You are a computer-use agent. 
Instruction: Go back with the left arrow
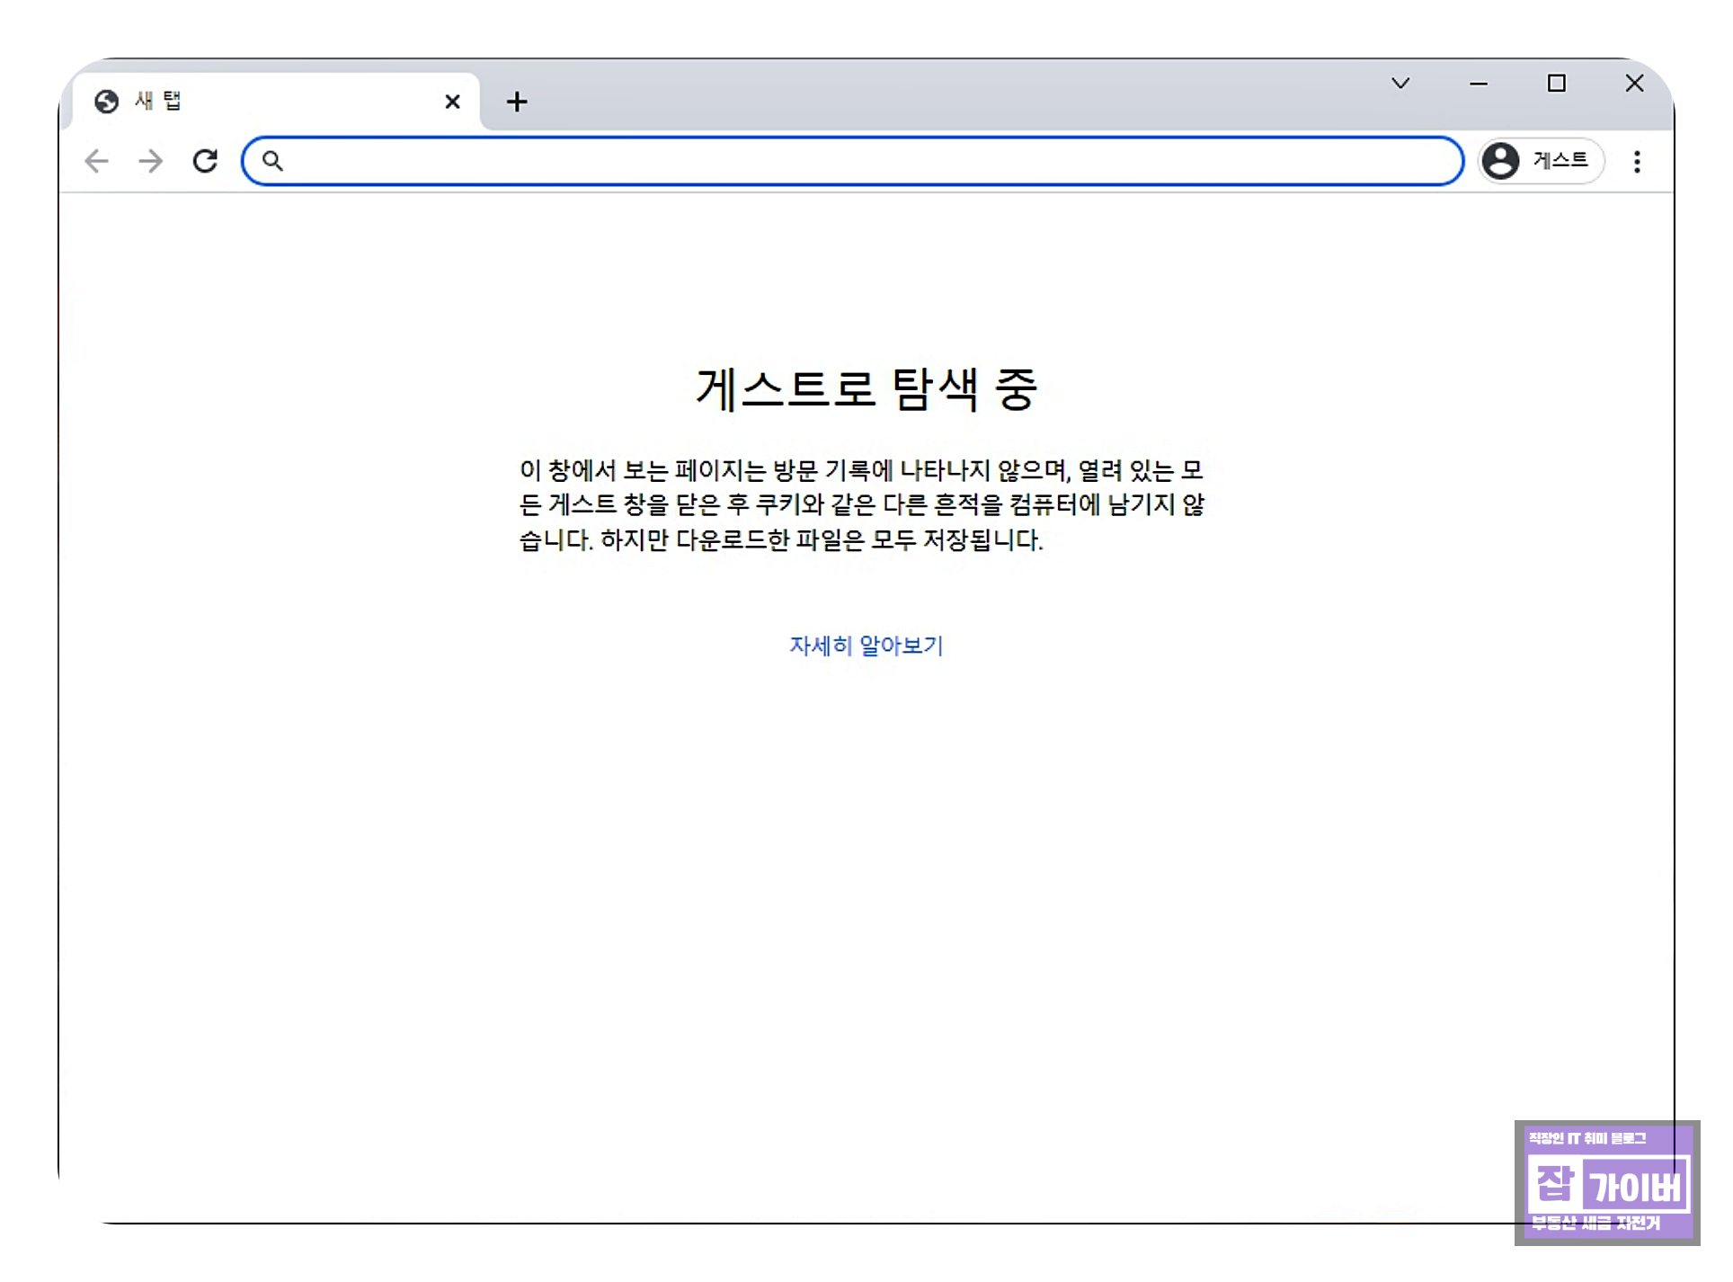click(96, 161)
